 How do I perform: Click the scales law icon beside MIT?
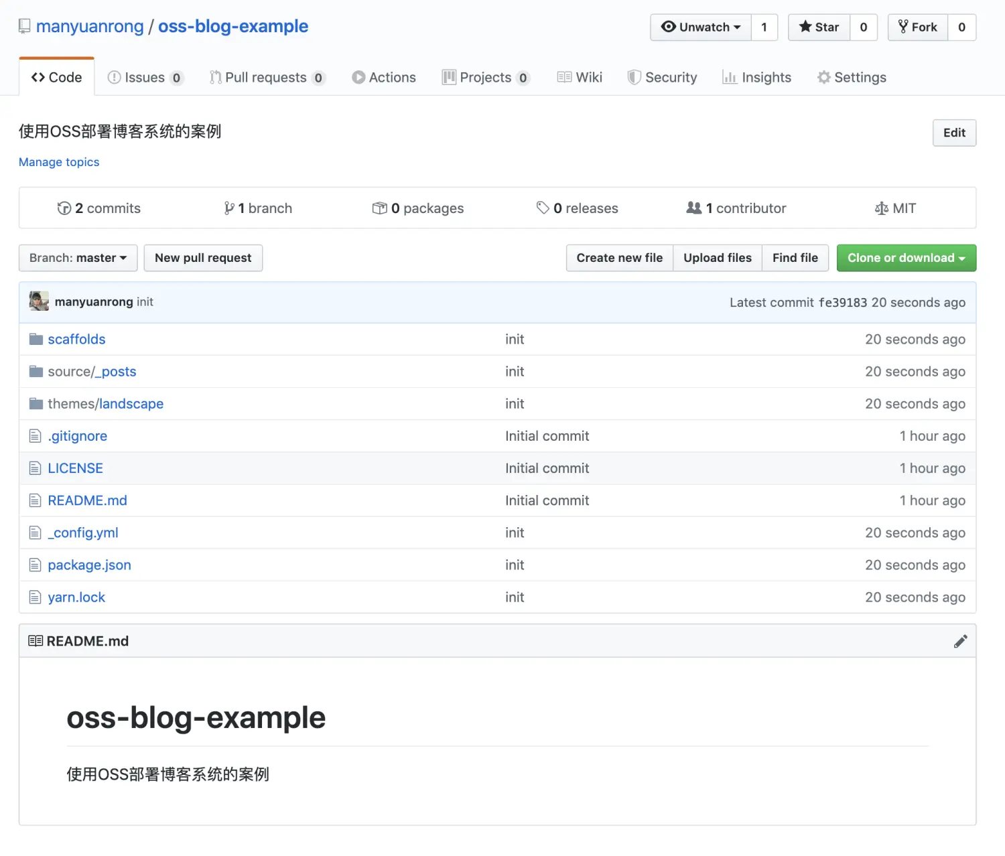pyautogui.click(x=882, y=208)
